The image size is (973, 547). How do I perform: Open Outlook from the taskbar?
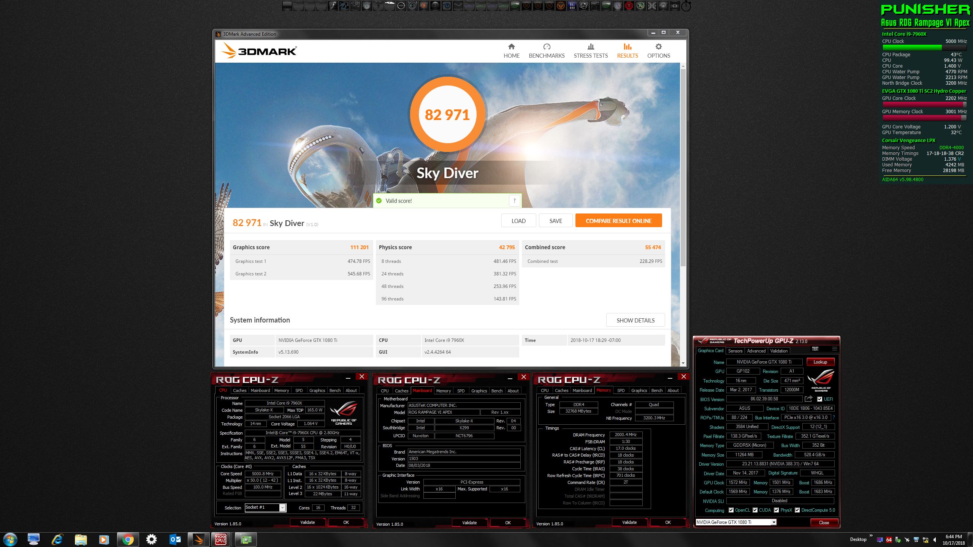coord(175,539)
